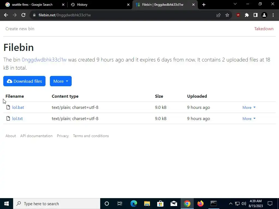Open the notification center icon
Viewport: 279px width, 209px height.
pyautogui.click(x=270, y=204)
